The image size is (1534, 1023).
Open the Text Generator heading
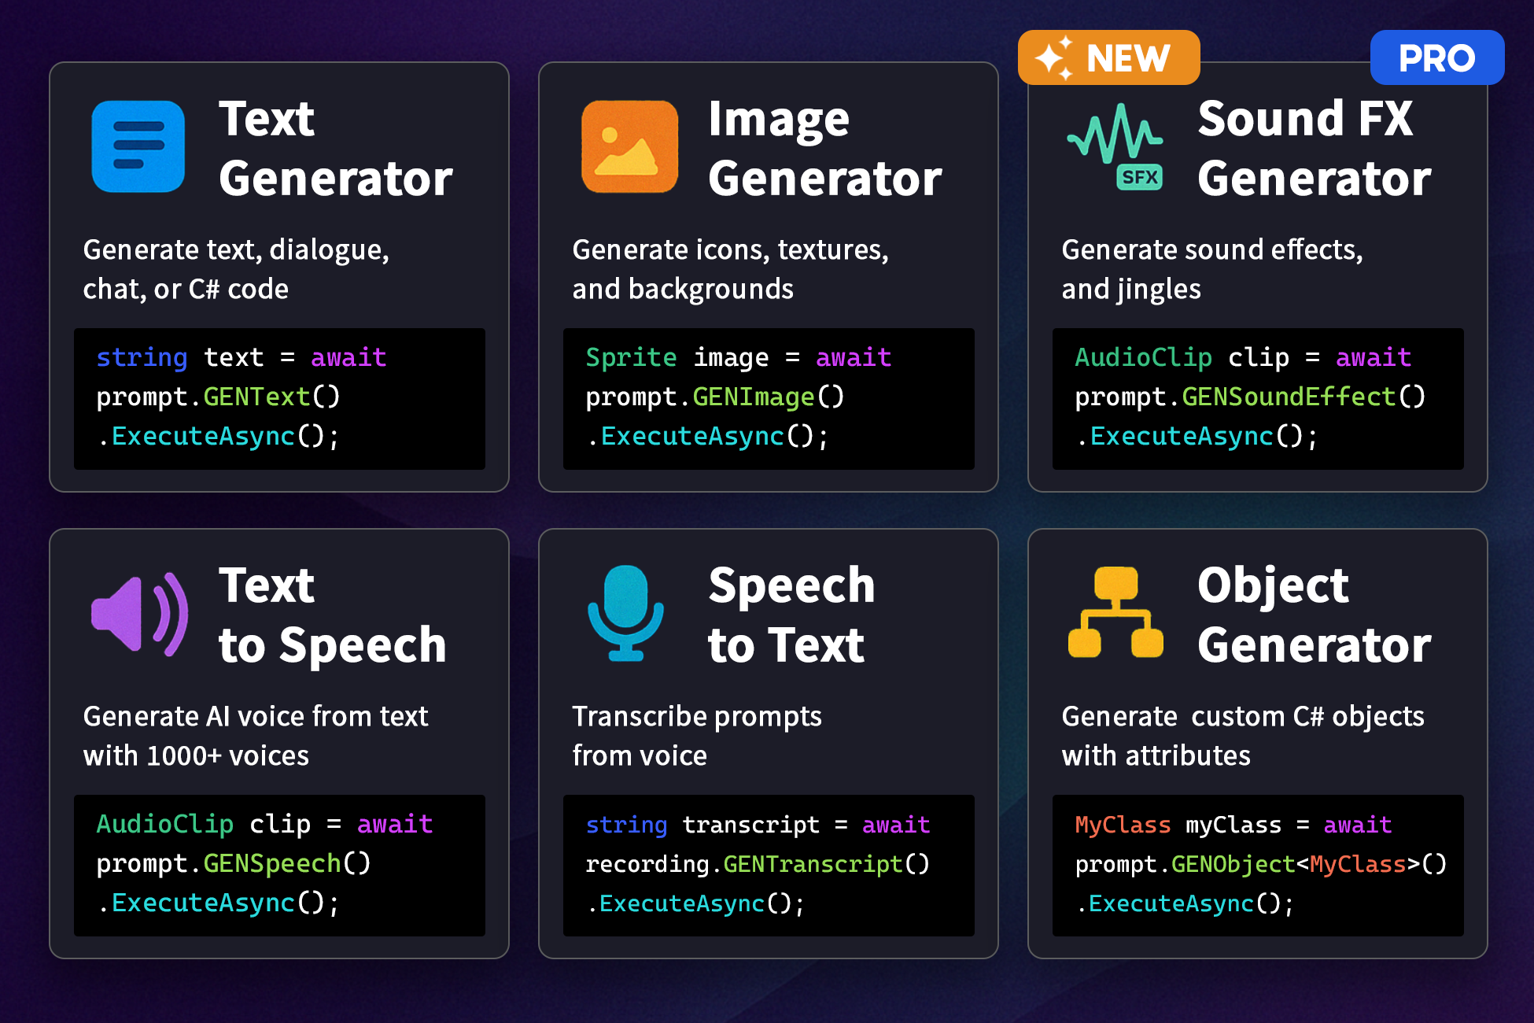335,148
